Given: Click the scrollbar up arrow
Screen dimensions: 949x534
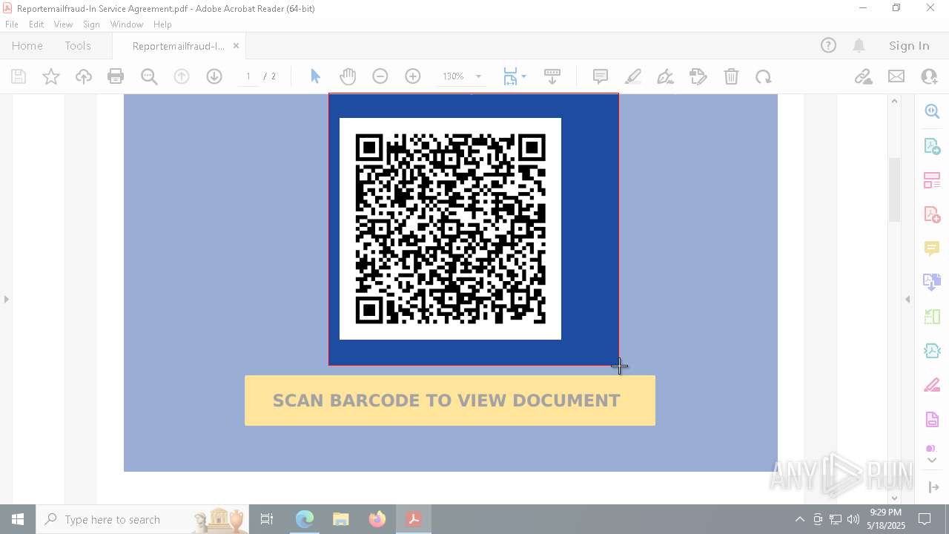Looking at the screenshot, I should click(895, 101).
